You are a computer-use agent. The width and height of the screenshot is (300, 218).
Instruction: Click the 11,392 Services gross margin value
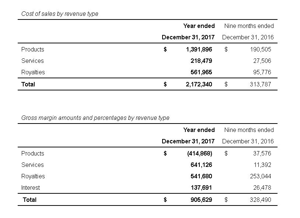(x=262, y=165)
